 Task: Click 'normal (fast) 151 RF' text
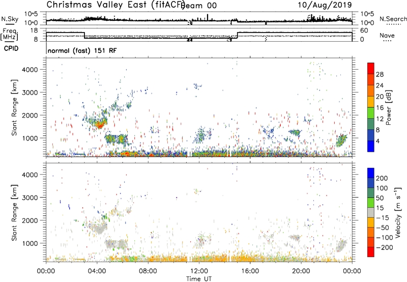82,50
